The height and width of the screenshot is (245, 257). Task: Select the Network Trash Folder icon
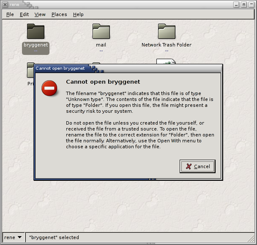(167, 31)
